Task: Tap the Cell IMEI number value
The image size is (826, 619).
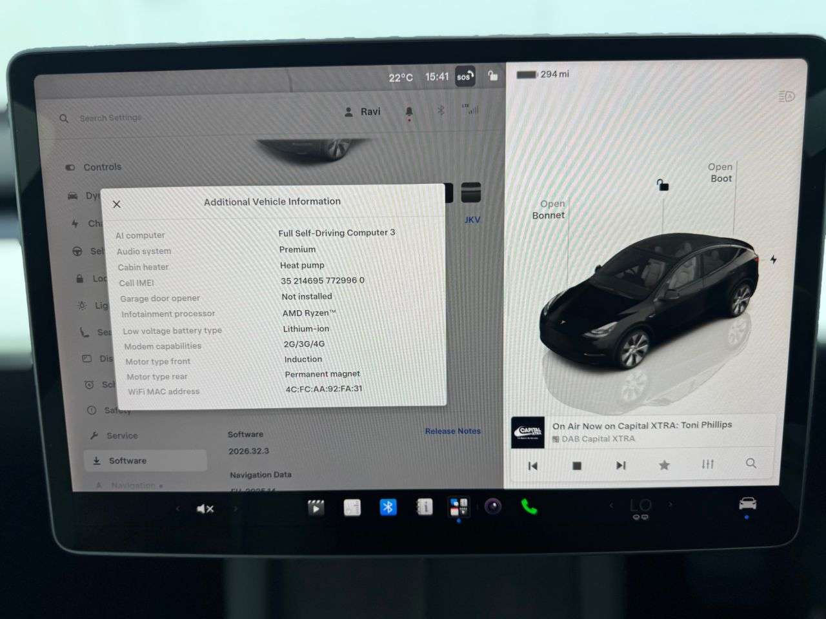Action: point(323,280)
